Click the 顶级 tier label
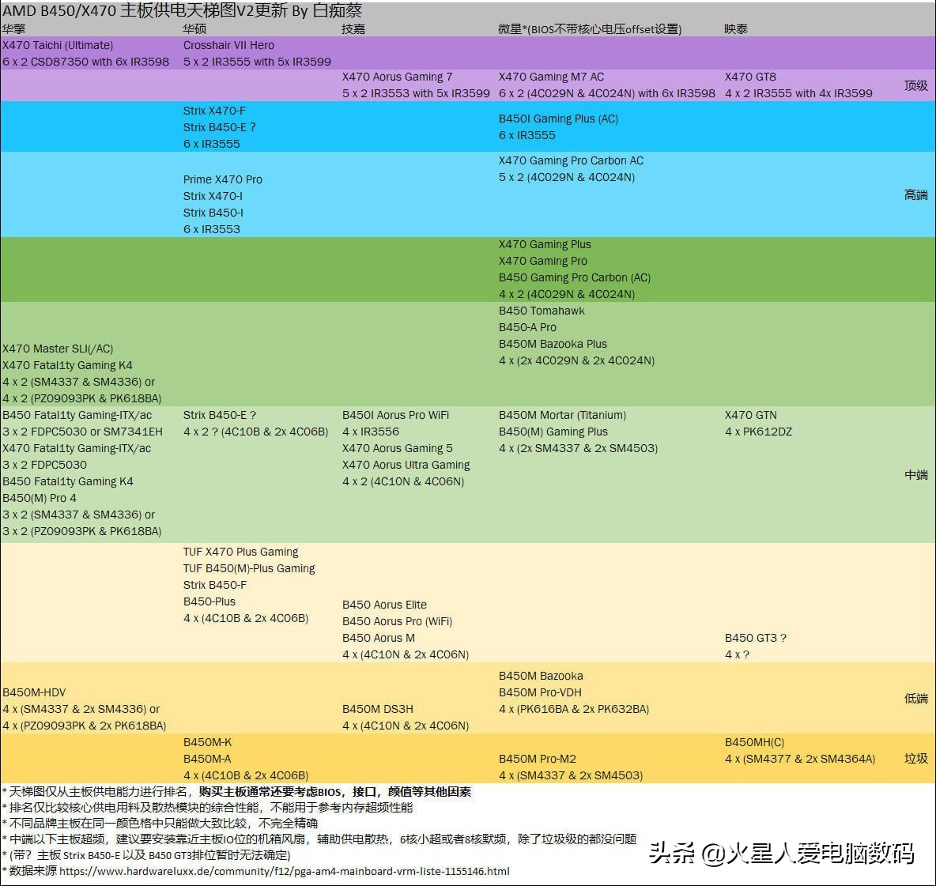This screenshot has height=886, width=936. [x=915, y=86]
